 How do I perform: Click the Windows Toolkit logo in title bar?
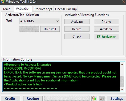tap(3, 2)
